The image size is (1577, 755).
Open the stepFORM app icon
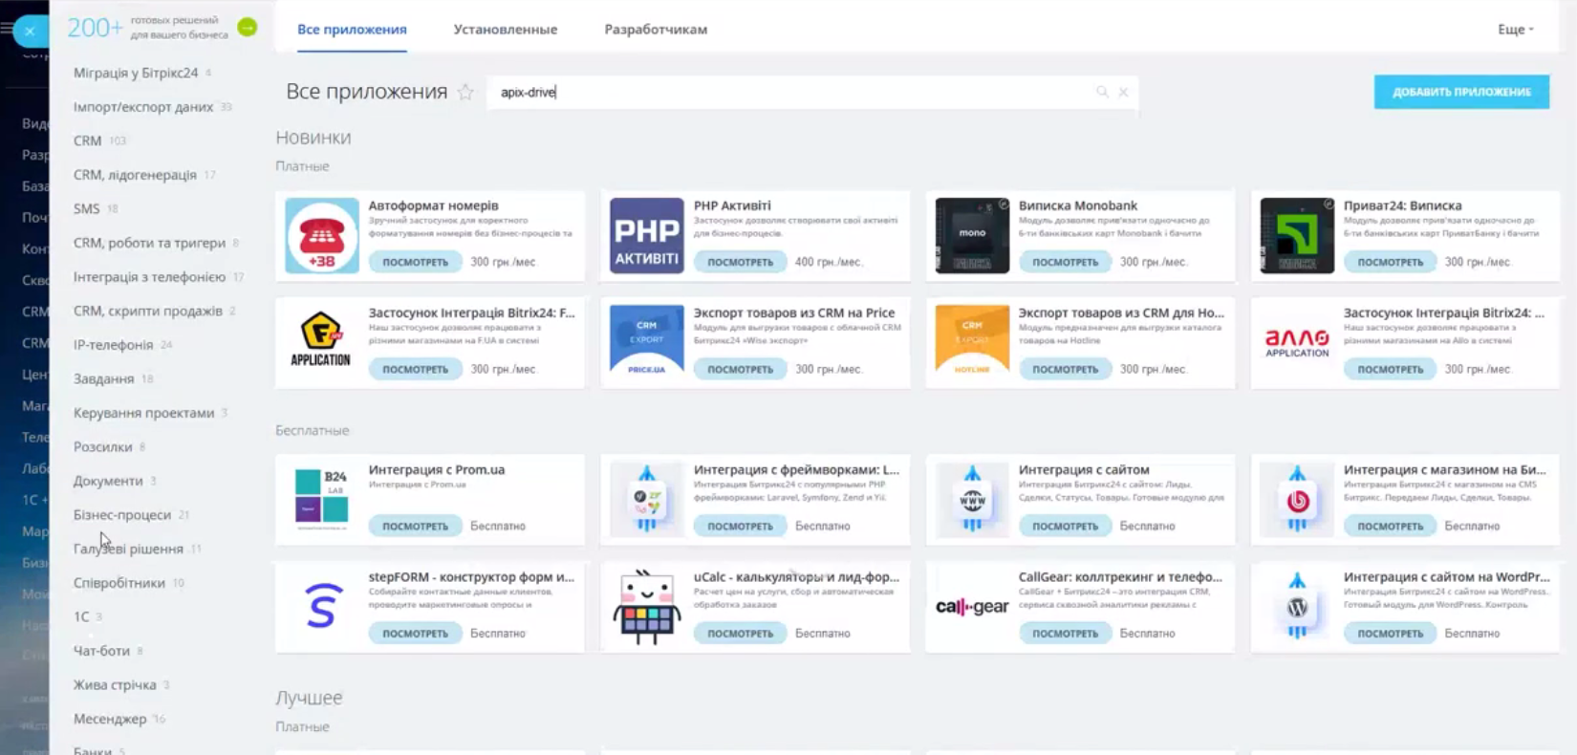322,606
